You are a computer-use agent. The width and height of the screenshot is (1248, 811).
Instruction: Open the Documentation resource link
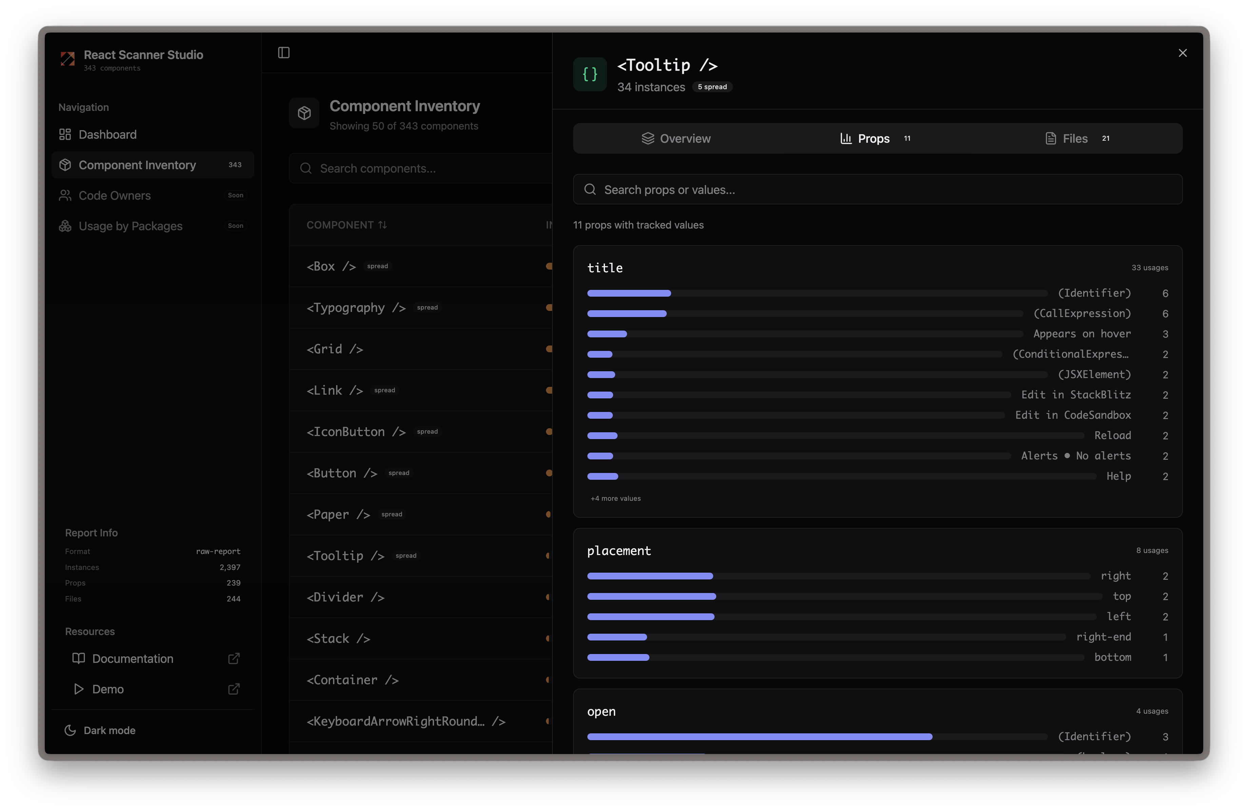click(132, 658)
